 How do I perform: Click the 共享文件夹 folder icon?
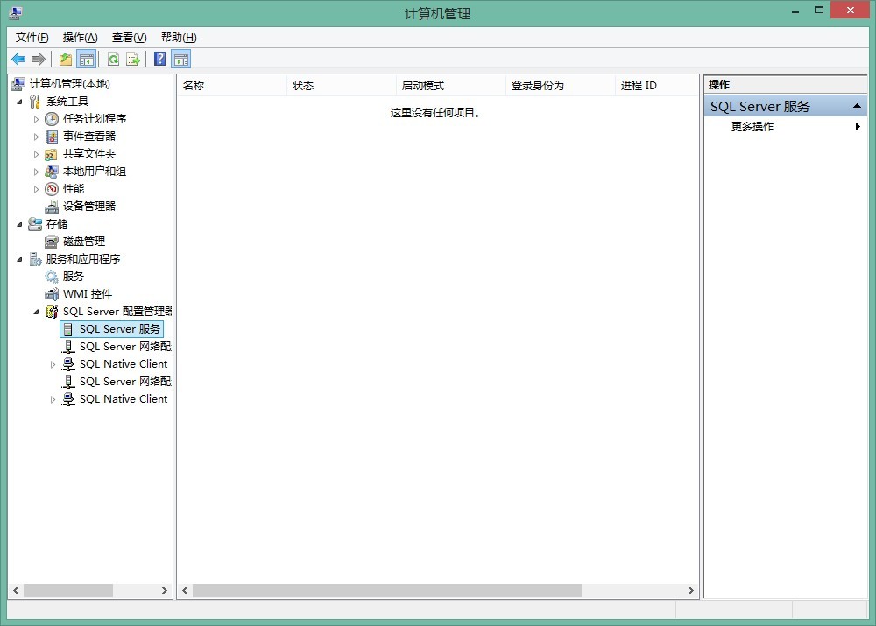click(51, 154)
